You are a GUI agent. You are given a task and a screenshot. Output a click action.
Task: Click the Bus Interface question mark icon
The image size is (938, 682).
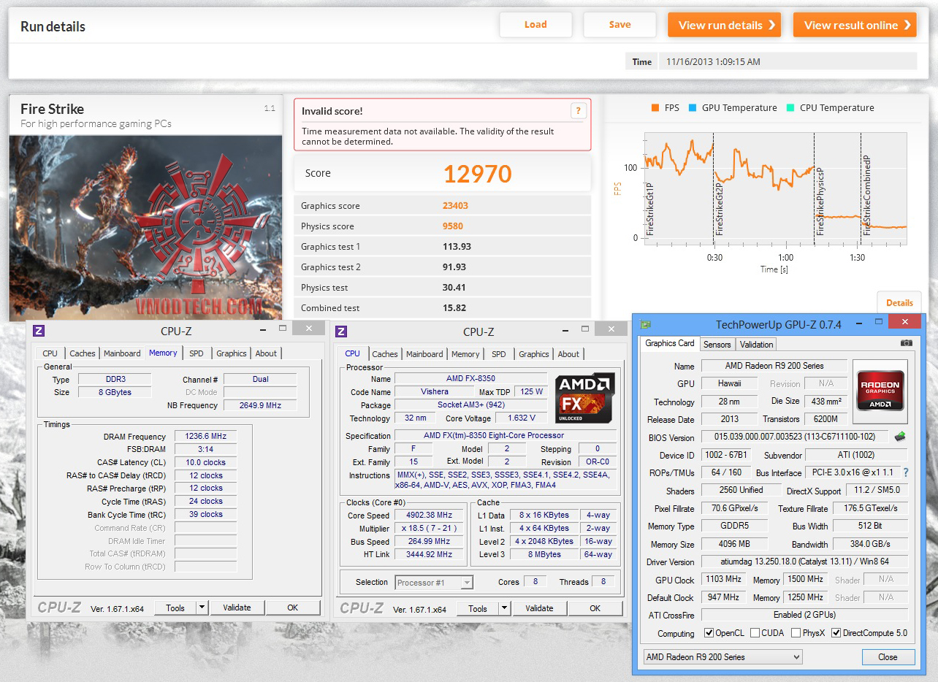click(906, 472)
